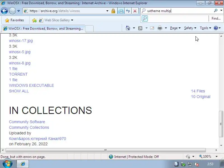Open uploader Комп&apos;ютерний Канал970 profile link
Screen dimensions: 224x168
tap(38, 139)
